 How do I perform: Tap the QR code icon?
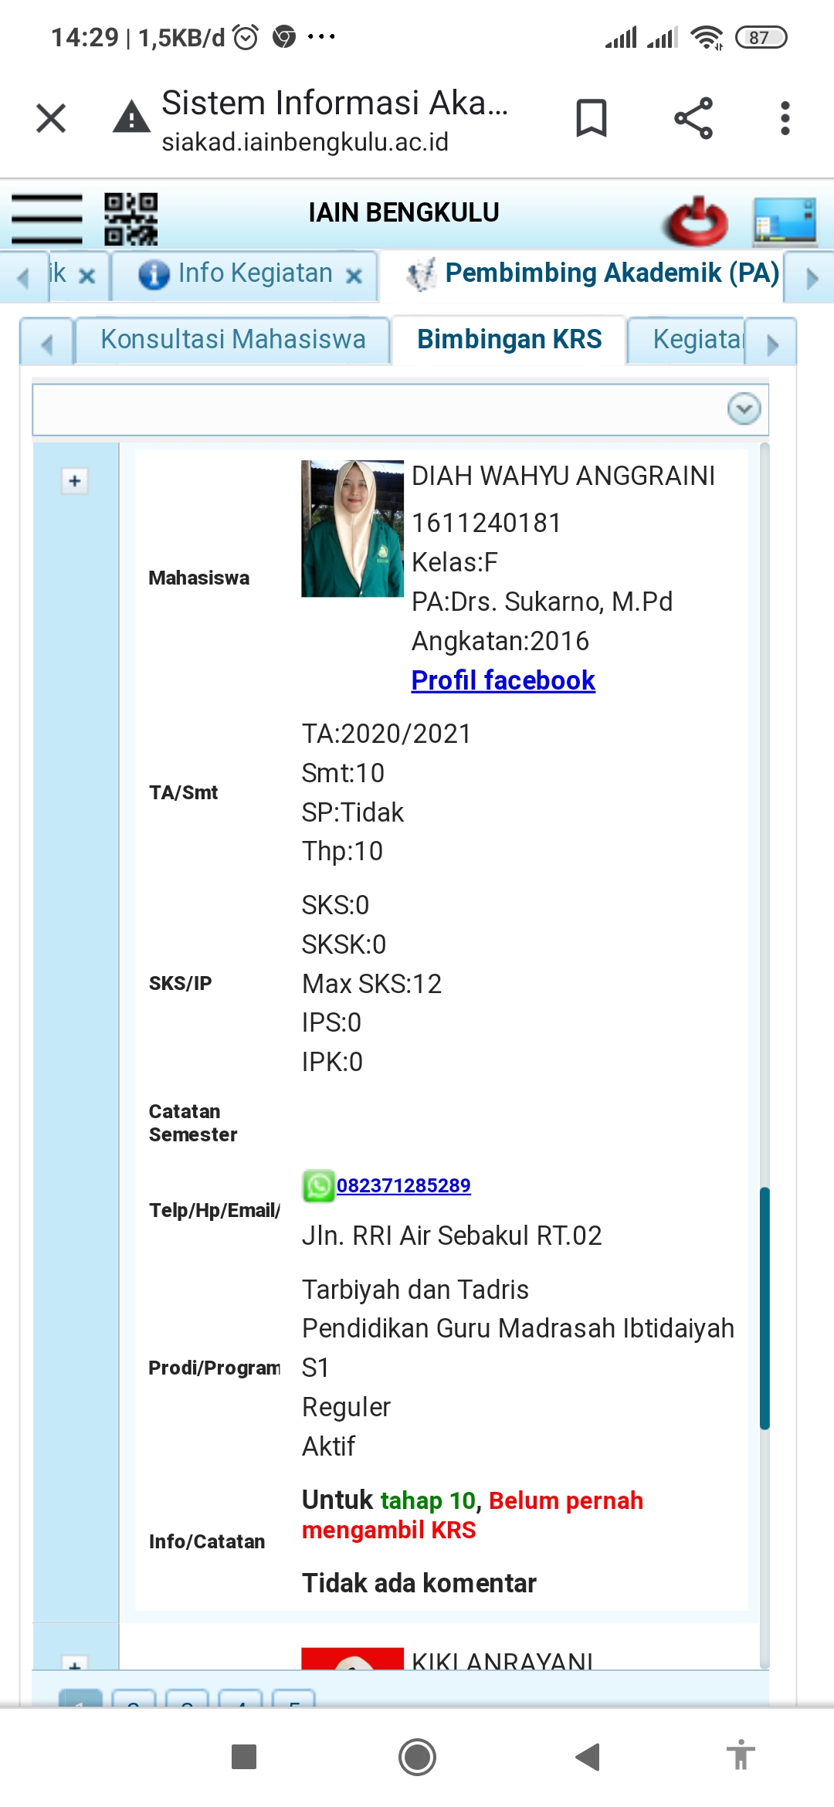pos(131,219)
